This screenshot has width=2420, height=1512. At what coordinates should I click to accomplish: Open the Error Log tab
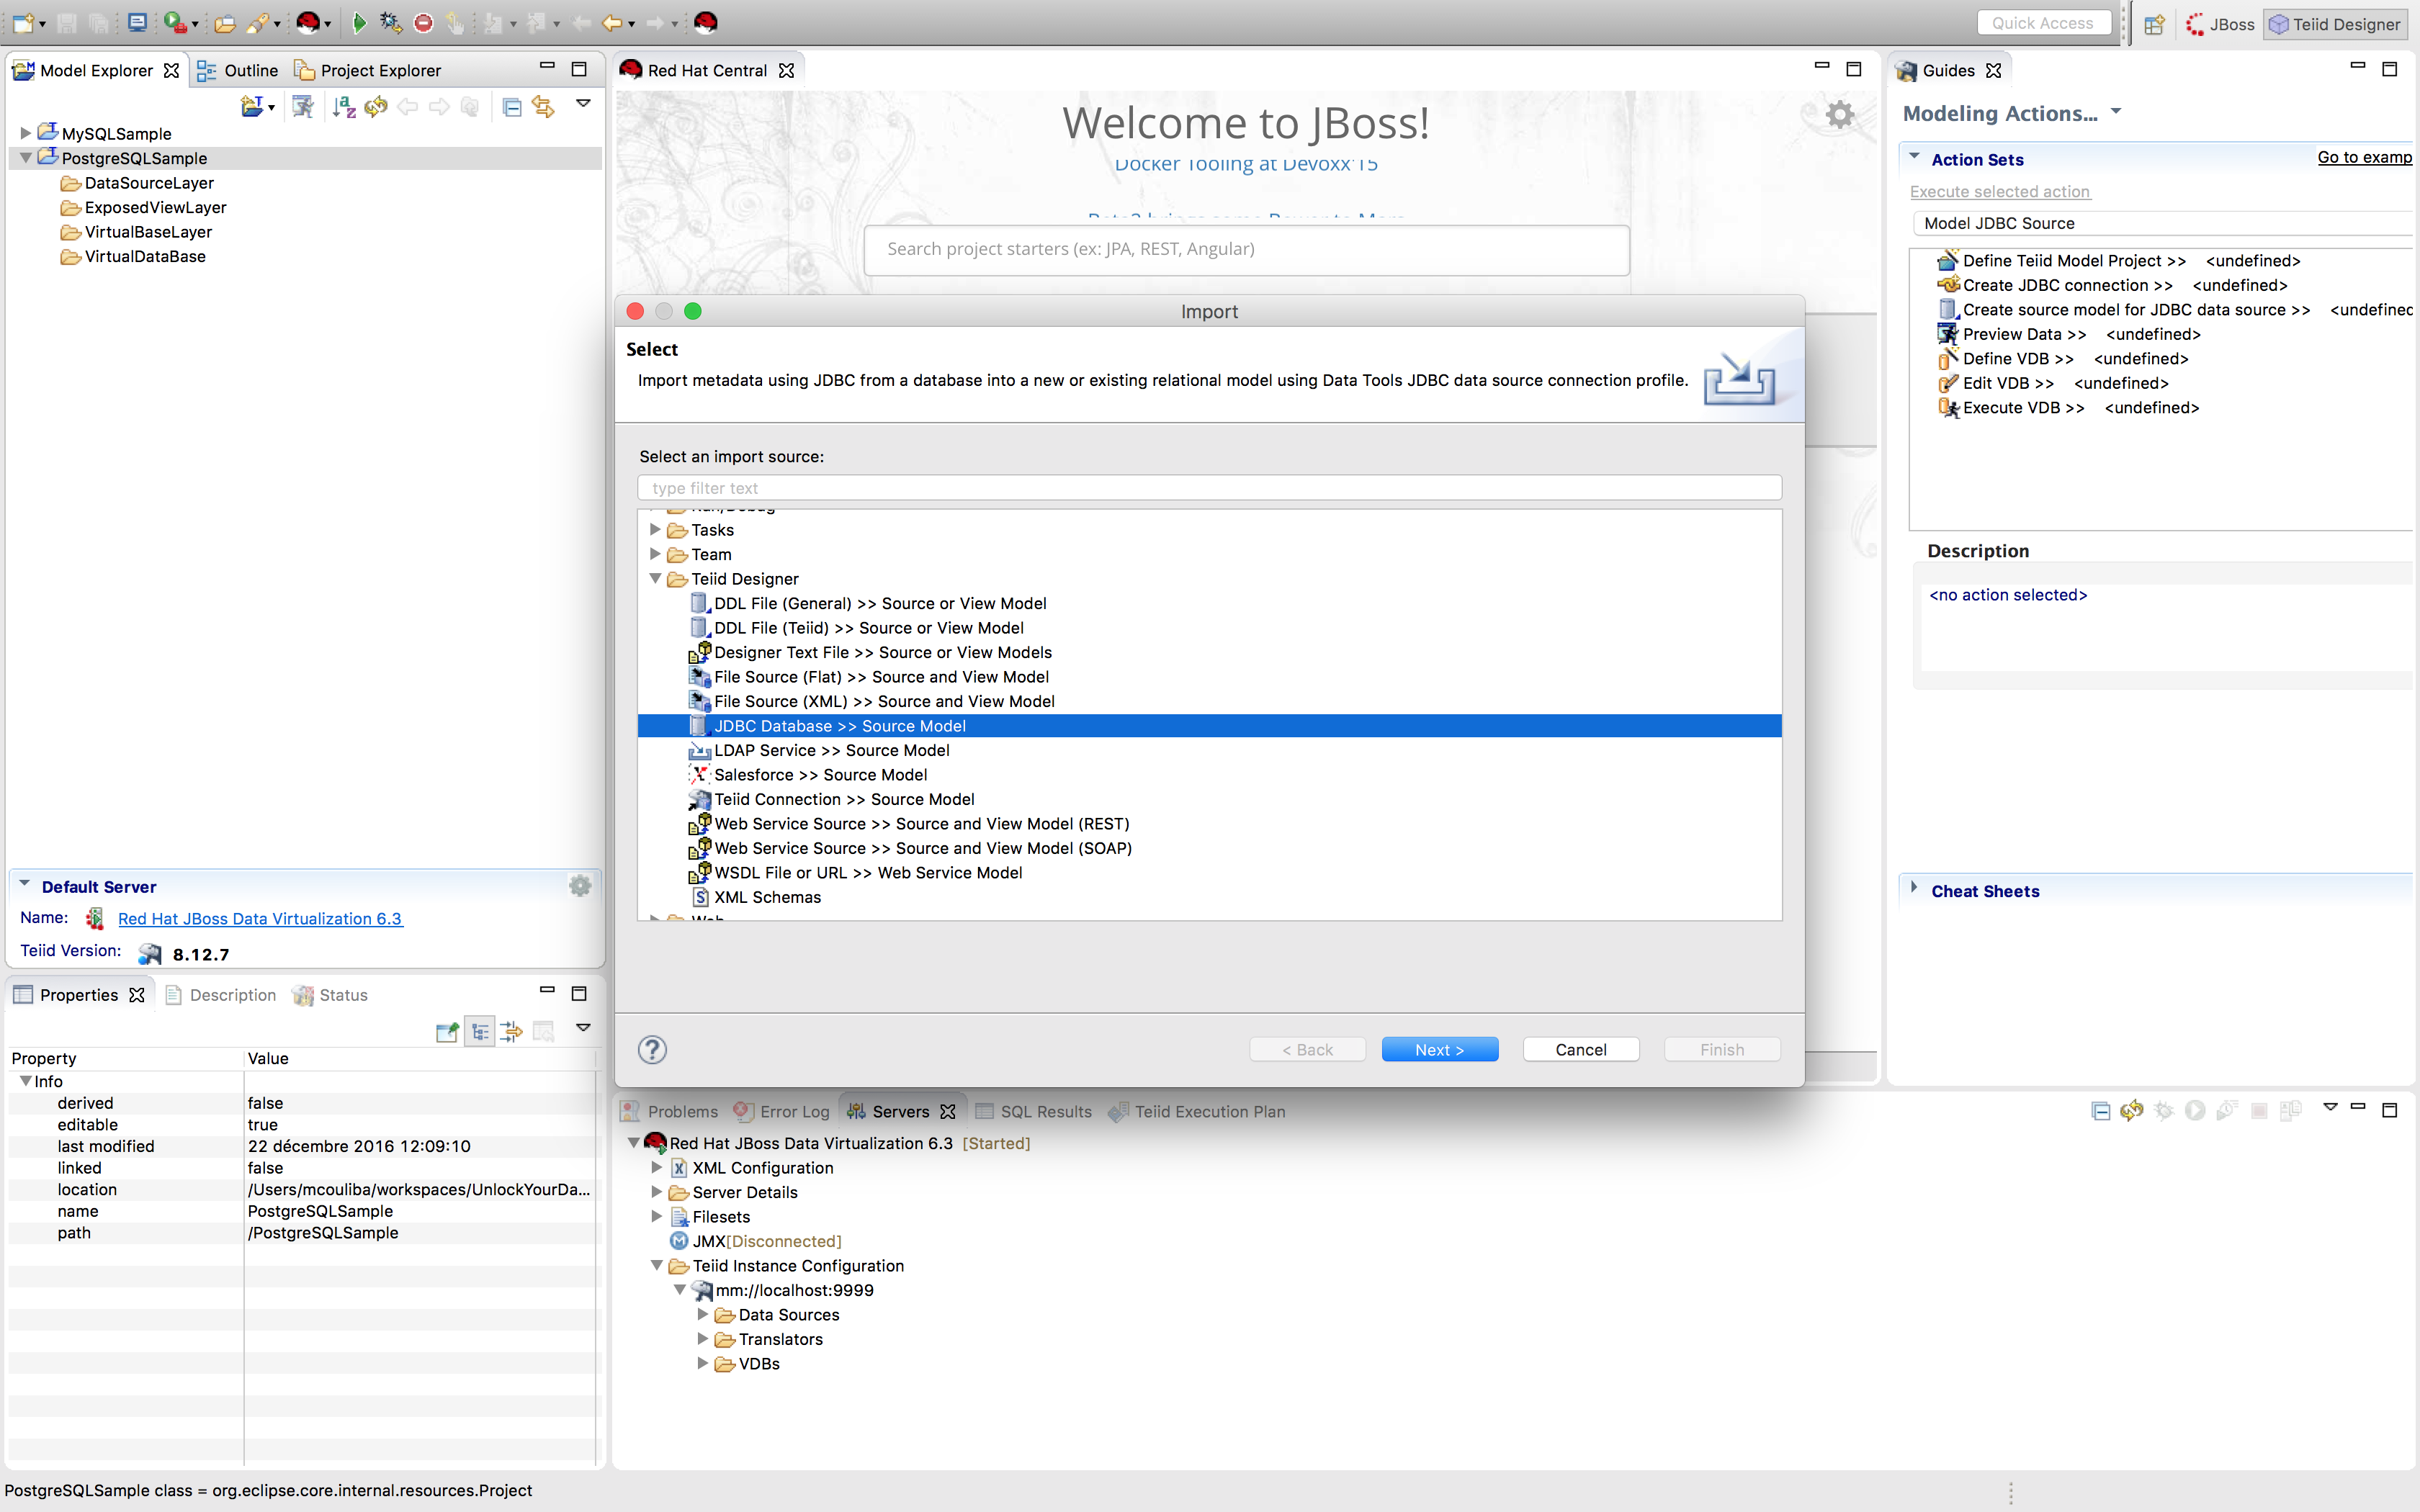point(793,1111)
